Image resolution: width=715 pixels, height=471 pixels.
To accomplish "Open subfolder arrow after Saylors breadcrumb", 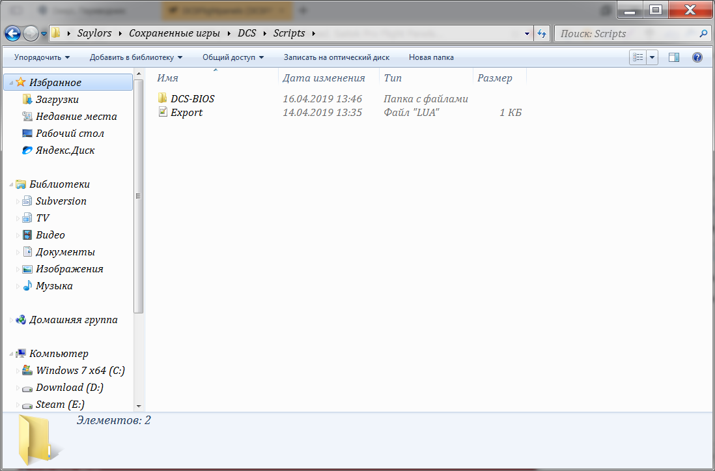I will tap(120, 33).
